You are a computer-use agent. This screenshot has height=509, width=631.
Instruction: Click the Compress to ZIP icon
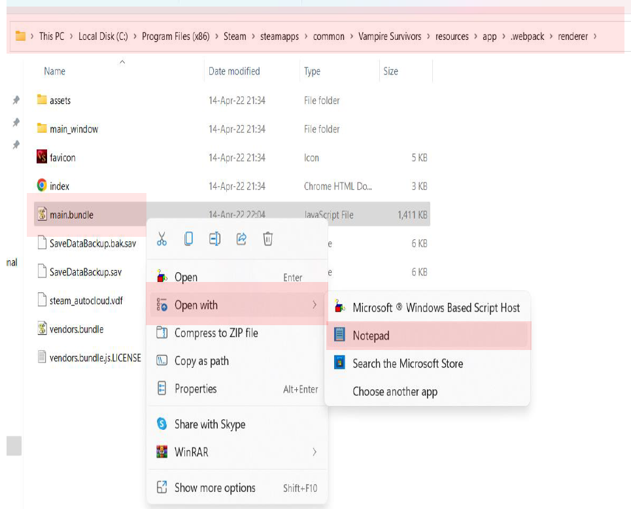pos(162,332)
